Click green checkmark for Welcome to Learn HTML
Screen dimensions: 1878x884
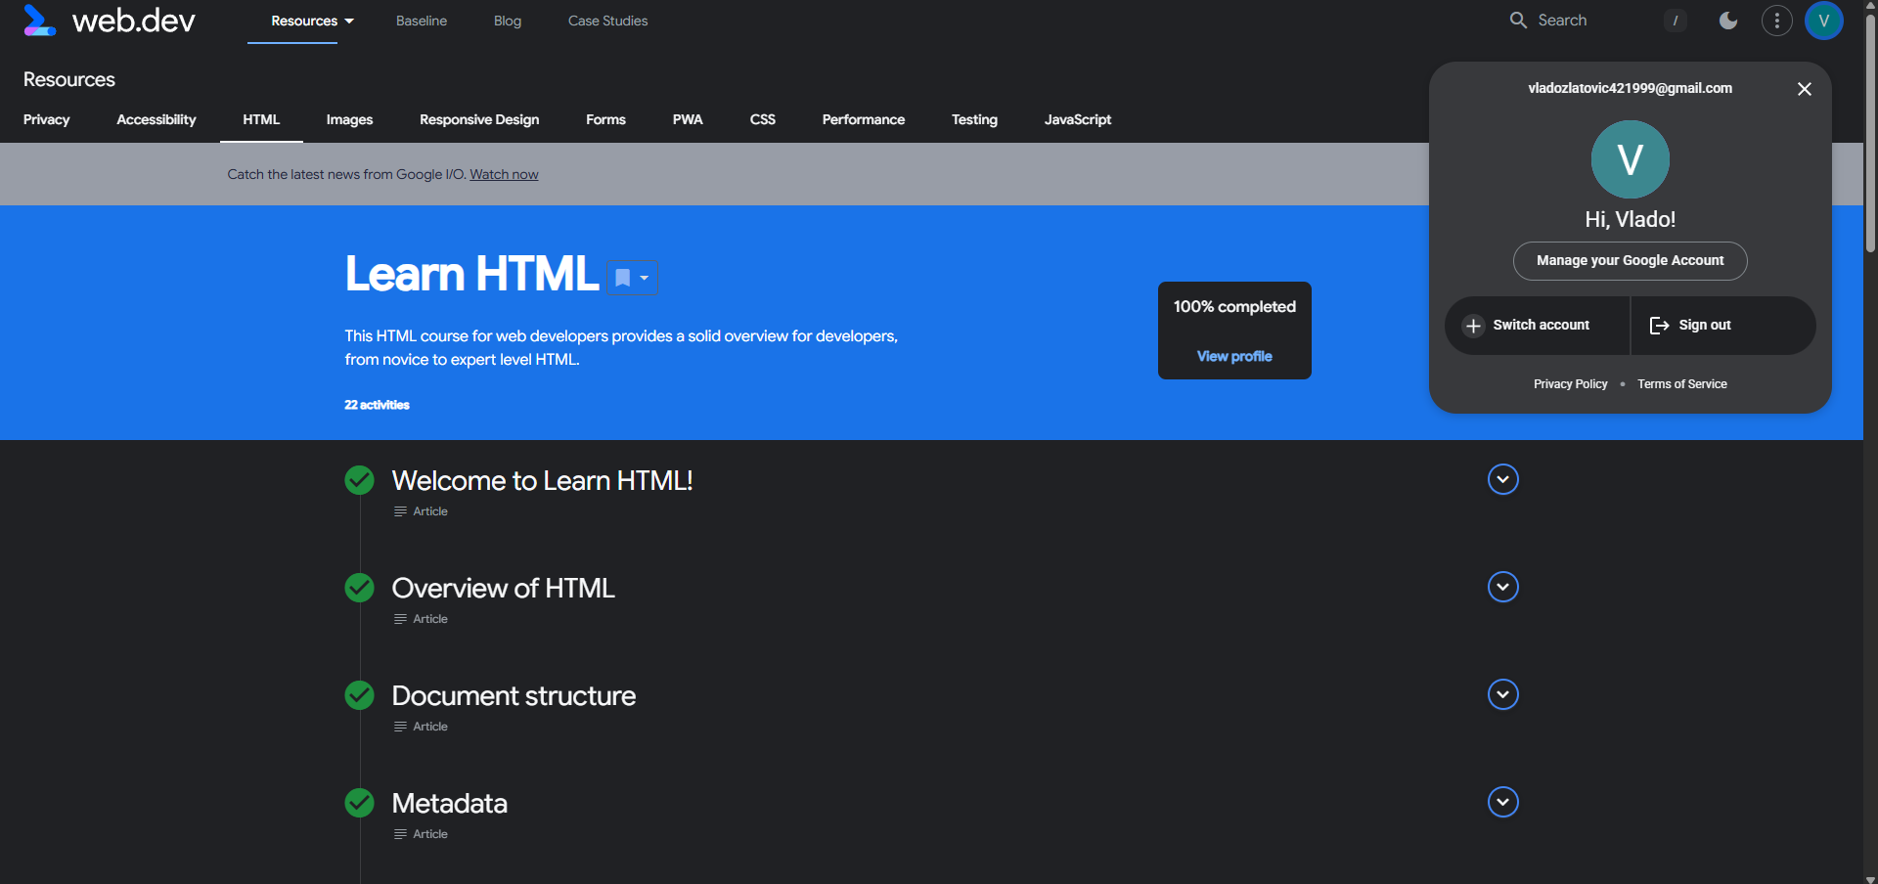pyautogui.click(x=360, y=480)
